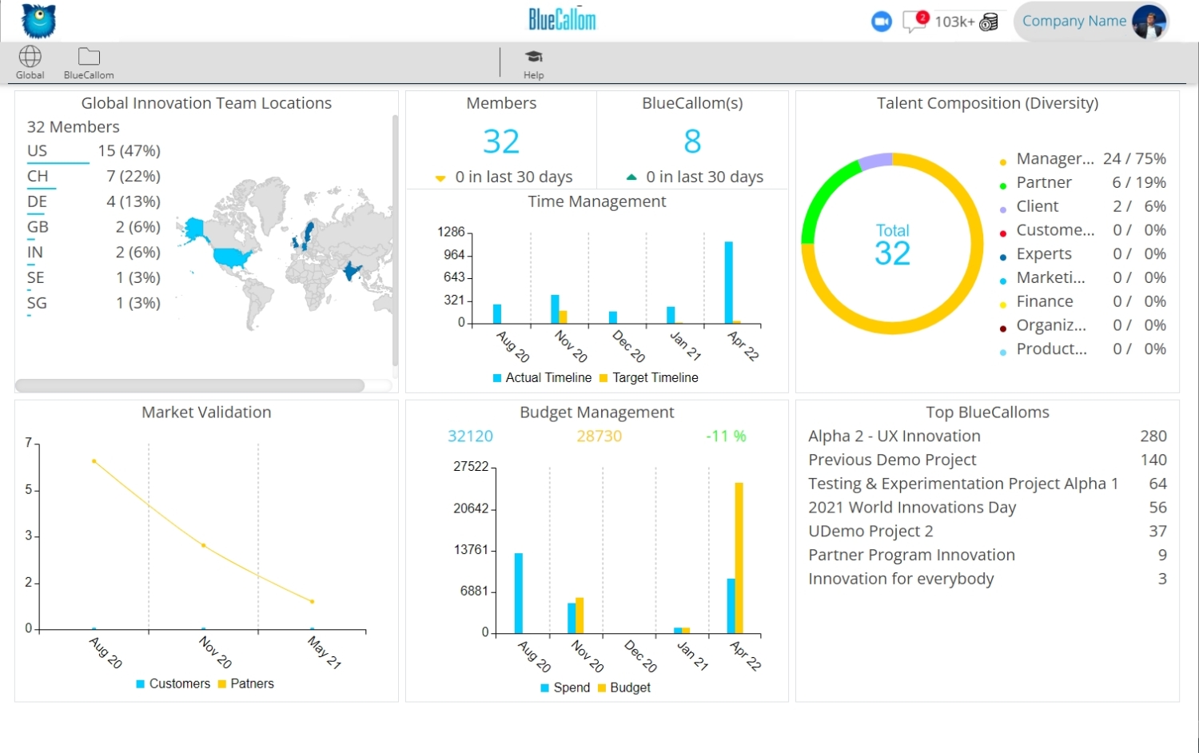
Task: Select Partner legend item
Action: tap(1082, 182)
